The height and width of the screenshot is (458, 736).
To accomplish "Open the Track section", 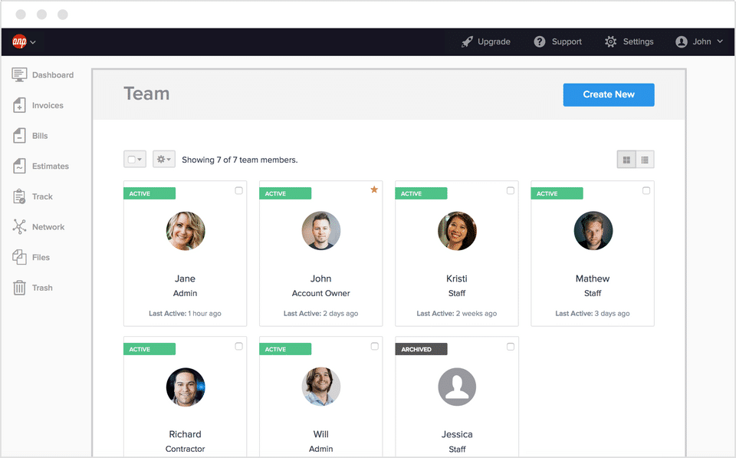I will (42, 196).
